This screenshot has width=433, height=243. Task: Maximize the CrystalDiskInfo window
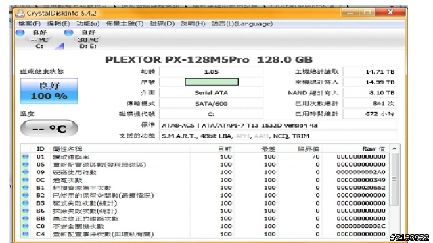(x=367, y=12)
